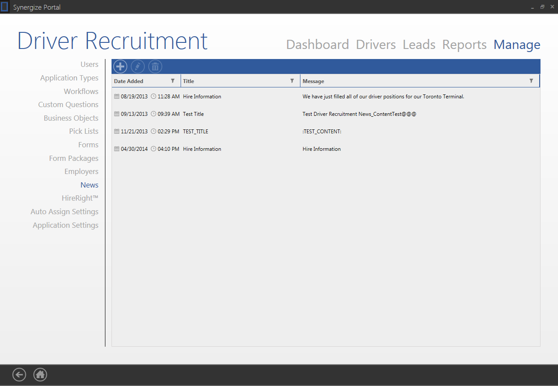Click the clock icon beside 09:39 AM
Screen dimensions: 558x386
click(153, 114)
